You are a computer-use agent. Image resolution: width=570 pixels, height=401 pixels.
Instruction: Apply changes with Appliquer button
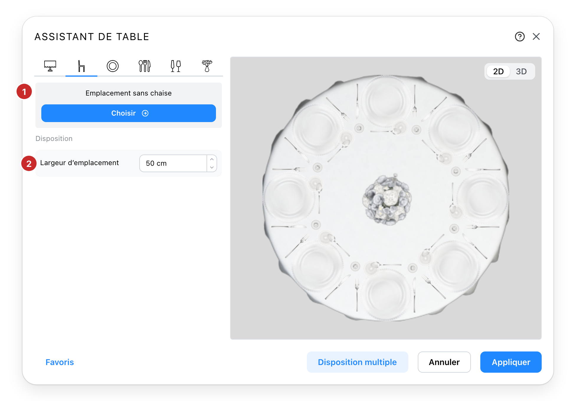coord(511,362)
